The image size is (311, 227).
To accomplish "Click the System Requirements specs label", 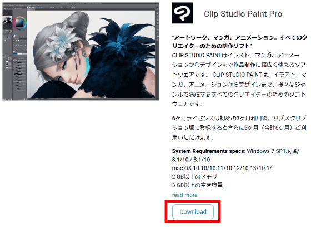I will click(x=208, y=151).
